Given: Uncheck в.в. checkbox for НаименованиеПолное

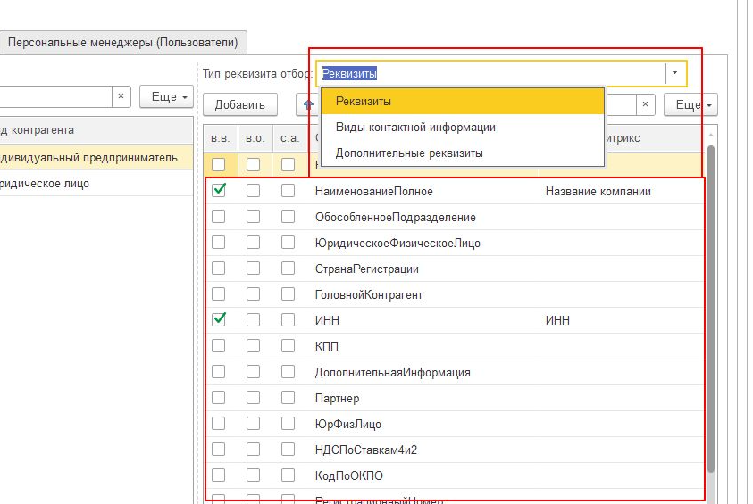Looking at the screenshot, I should pyautogui.click(x=219, y=191).
